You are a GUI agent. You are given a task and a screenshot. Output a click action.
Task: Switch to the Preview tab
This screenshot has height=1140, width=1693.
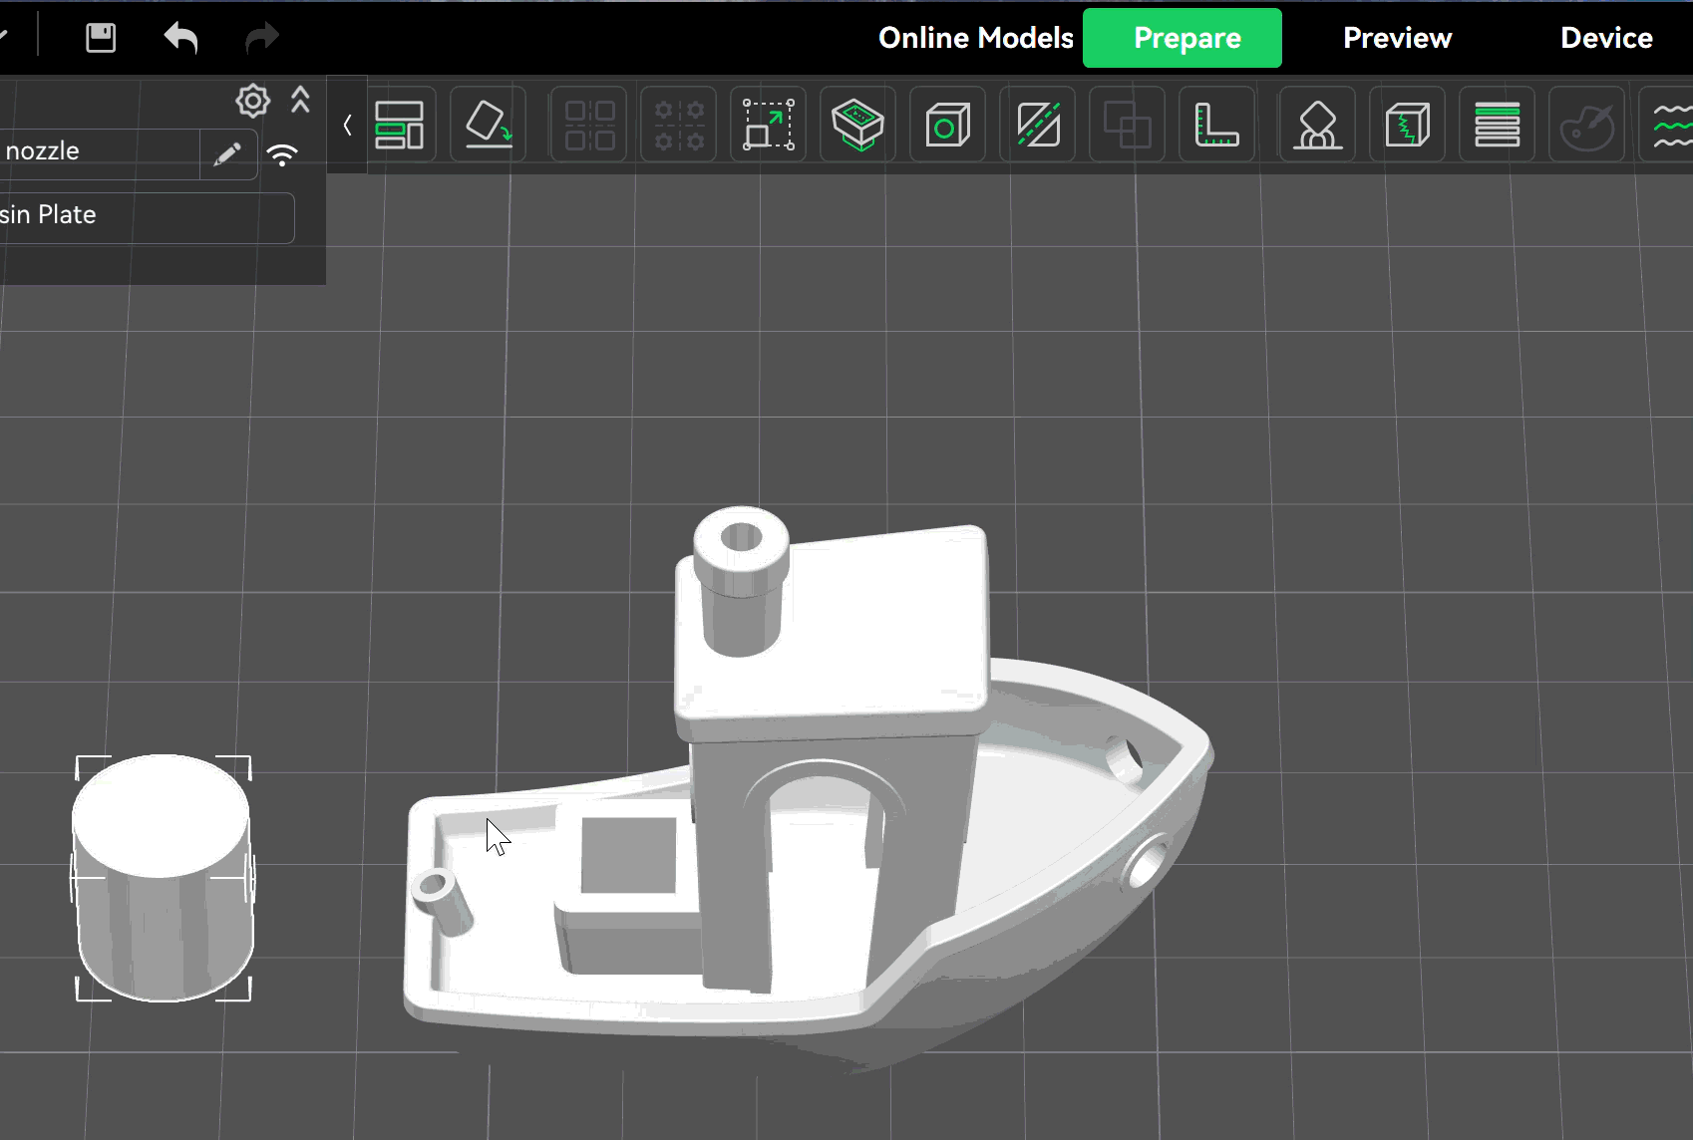click(1397, 38)
